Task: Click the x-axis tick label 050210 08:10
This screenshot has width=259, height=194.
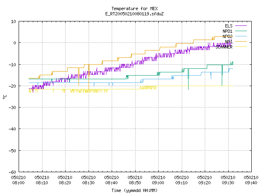Action: 42,180
